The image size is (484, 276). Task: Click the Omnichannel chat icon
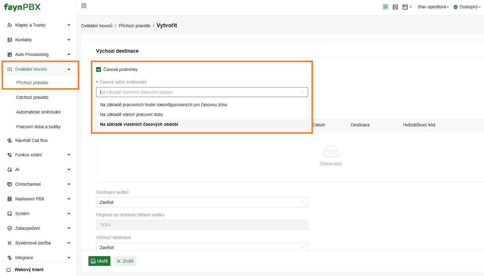tap(9, 185)
